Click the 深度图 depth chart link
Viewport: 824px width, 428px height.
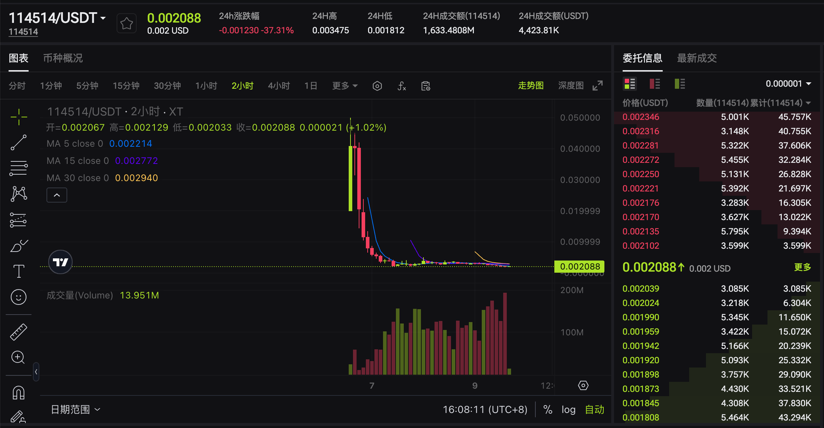coord(570,85)
